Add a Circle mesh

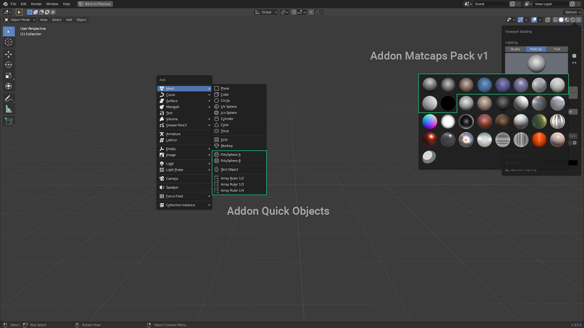[x=239, y=100]
